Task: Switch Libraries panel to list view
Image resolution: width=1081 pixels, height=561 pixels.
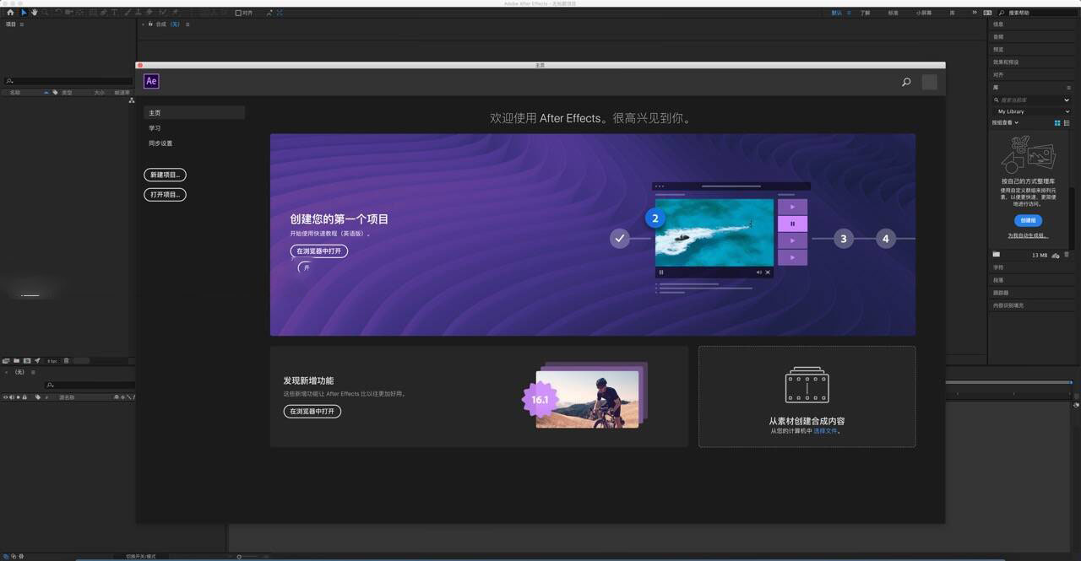Action: 1067,122
